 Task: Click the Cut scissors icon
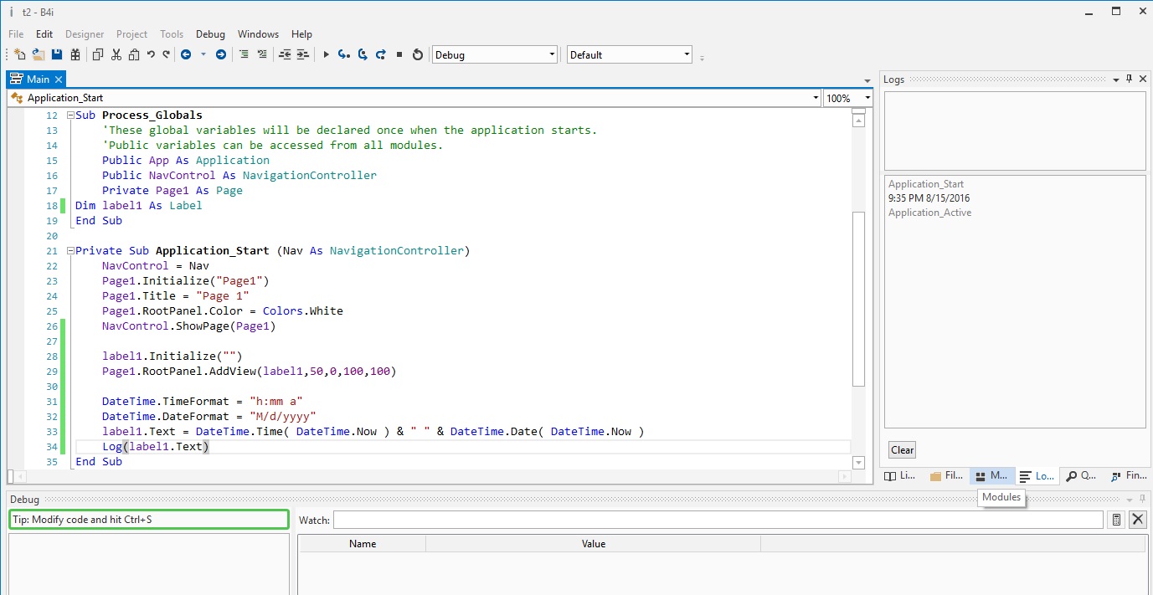tap(116, 55)
